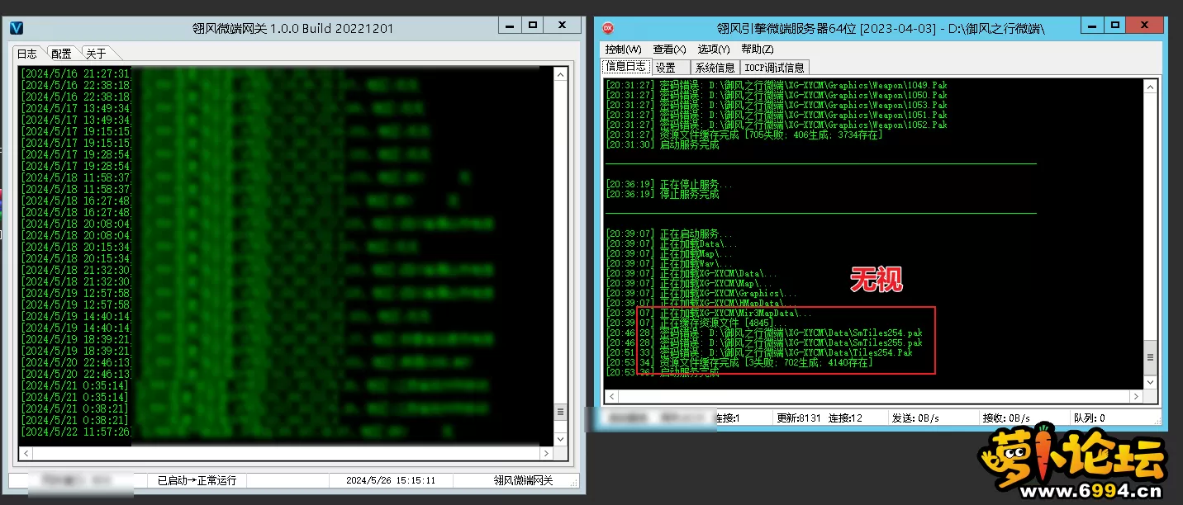Click the gateway log's scroll-down arrow
Viewport: 1183px width, 505px height.
tap(561, 439)
